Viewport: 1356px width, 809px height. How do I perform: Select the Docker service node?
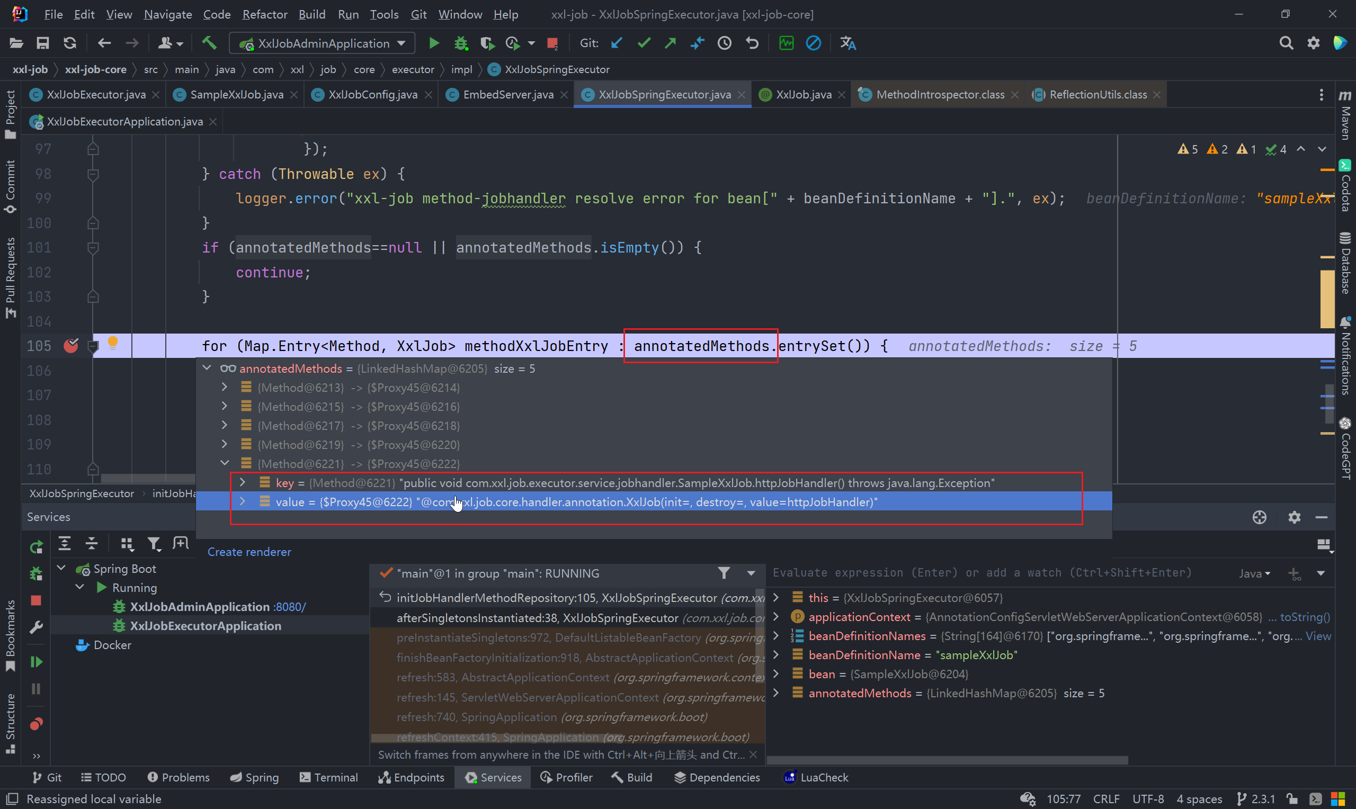click(x=104, y=645)
